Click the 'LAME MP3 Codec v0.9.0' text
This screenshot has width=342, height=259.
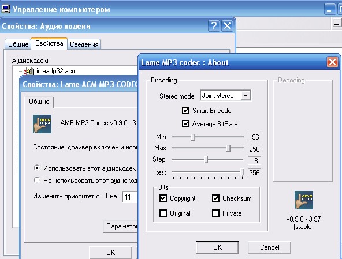[97, 123]
